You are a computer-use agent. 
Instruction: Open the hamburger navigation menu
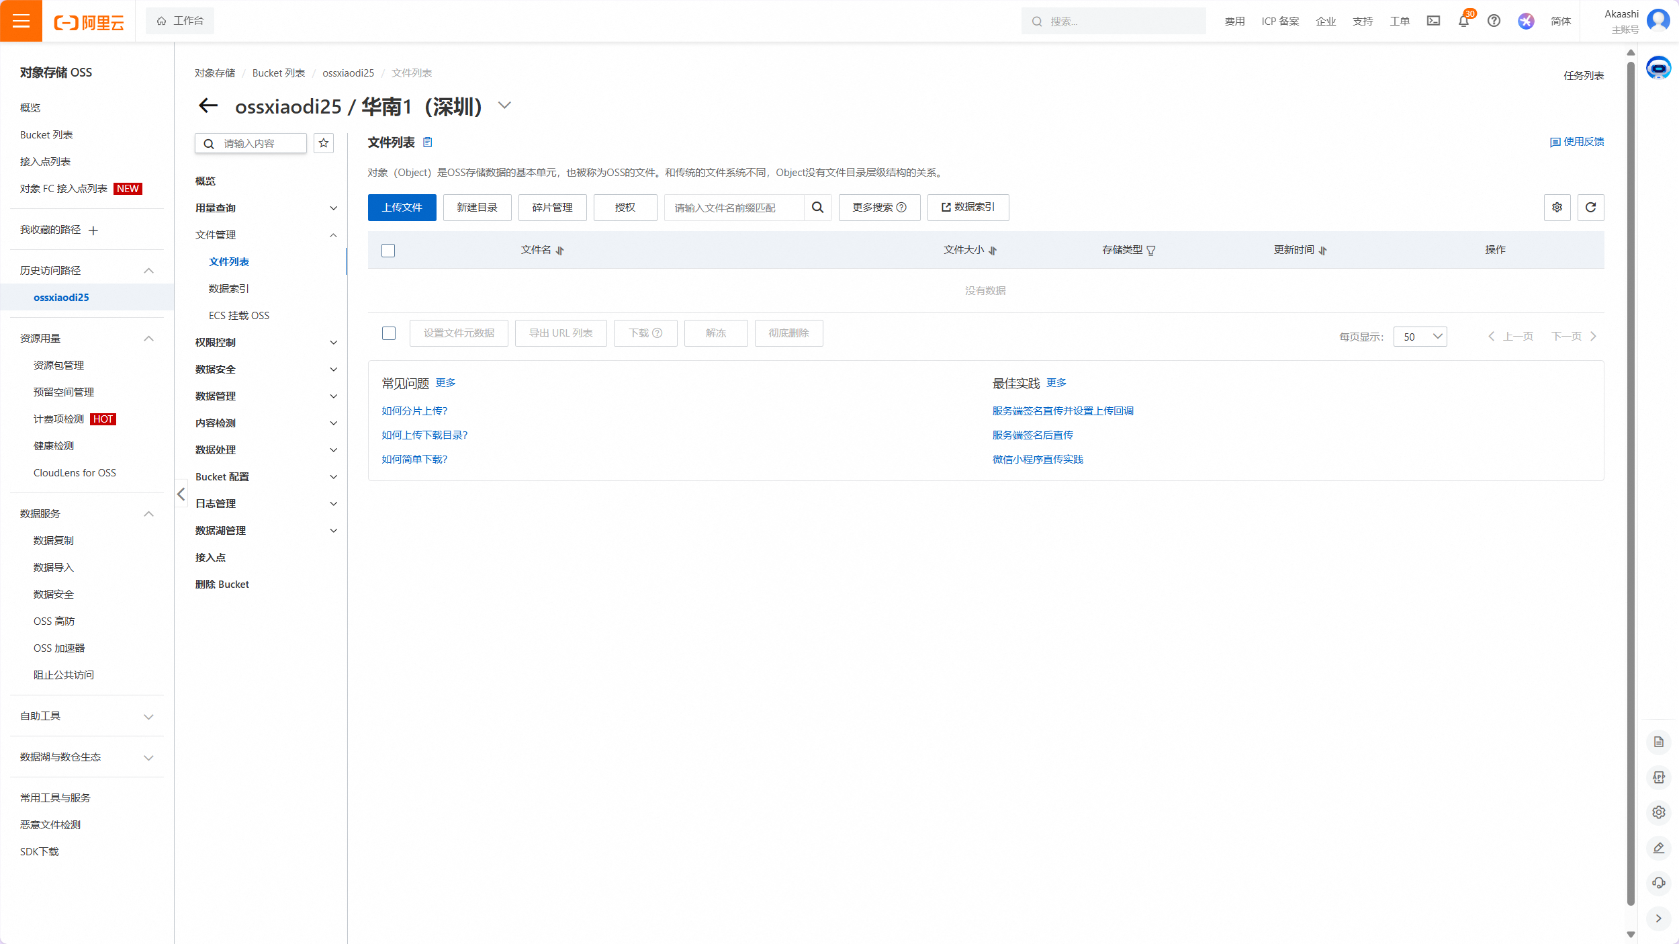[21, 21]
